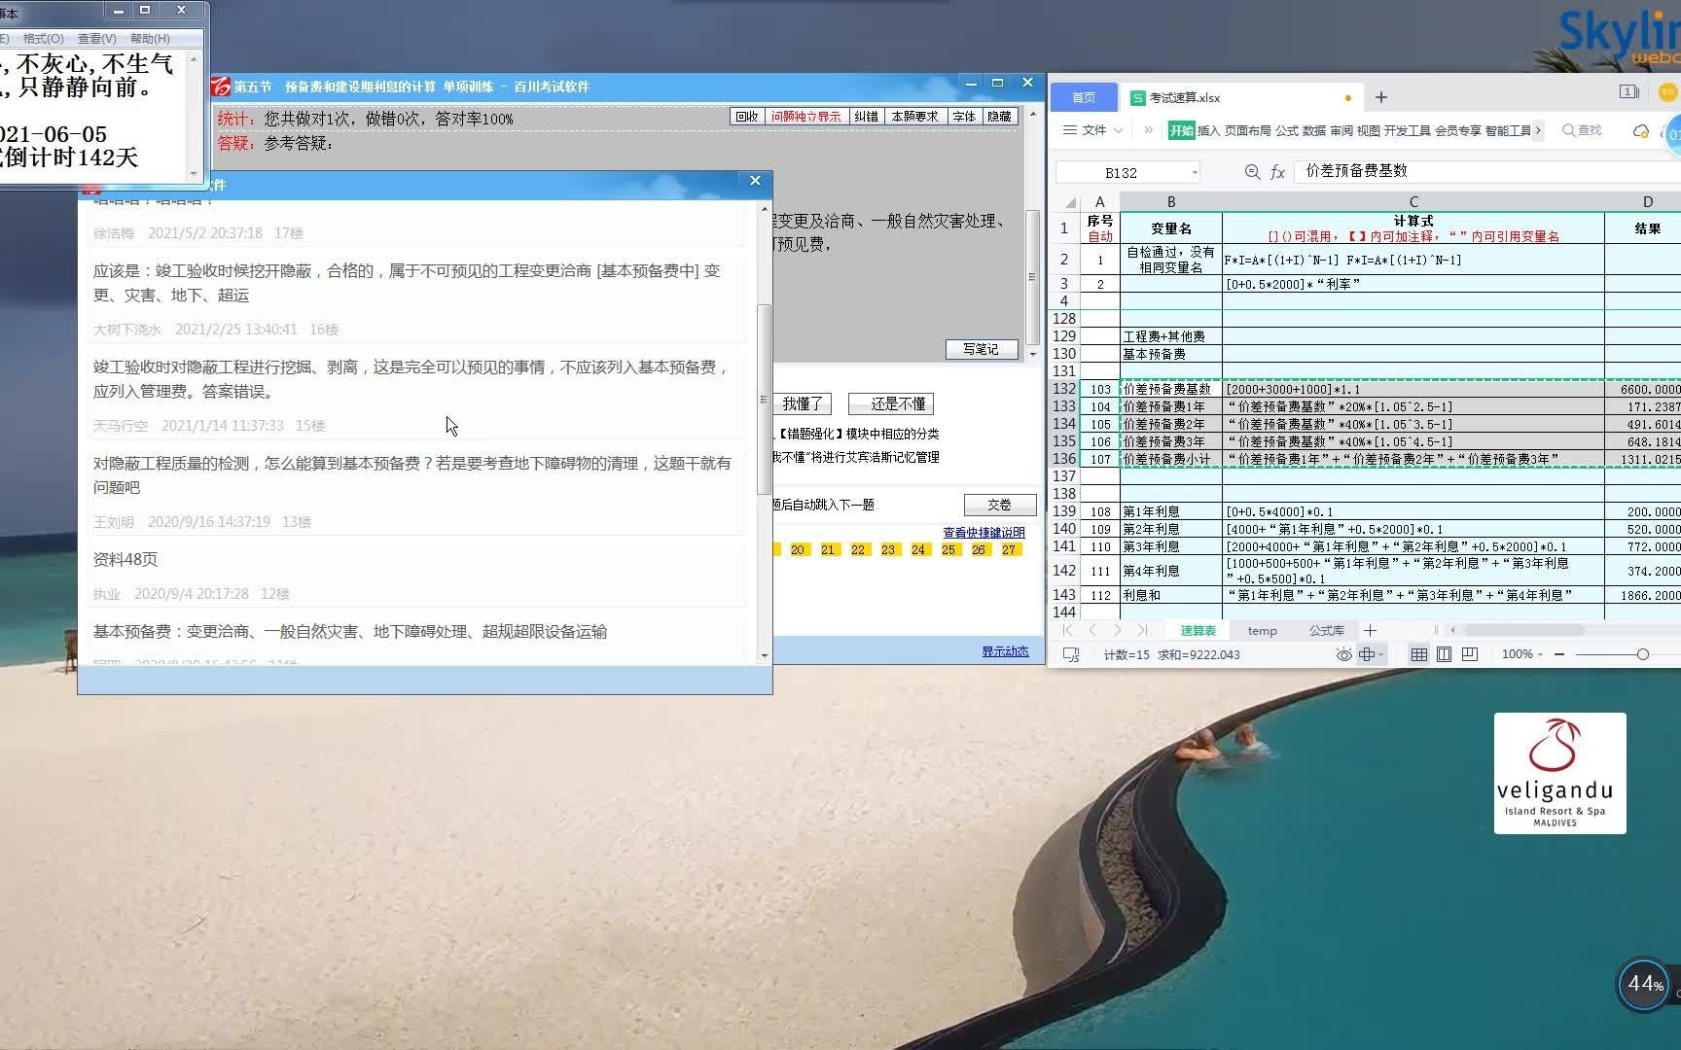The width and height of the screenshot is (1681, 1050).
Task: Click the fx insert function icon
Action: pyautogui.click(x=1278, y=172)
